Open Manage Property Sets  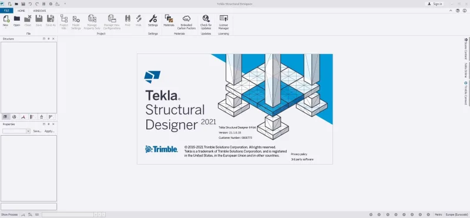(92, 22)
